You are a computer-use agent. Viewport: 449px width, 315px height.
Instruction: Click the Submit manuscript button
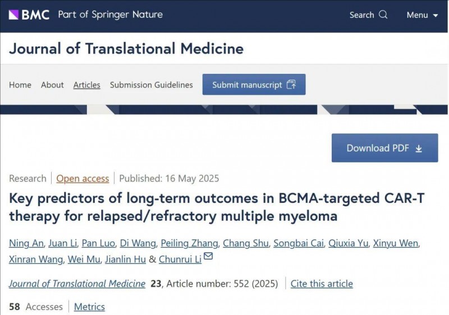point(254,85)
